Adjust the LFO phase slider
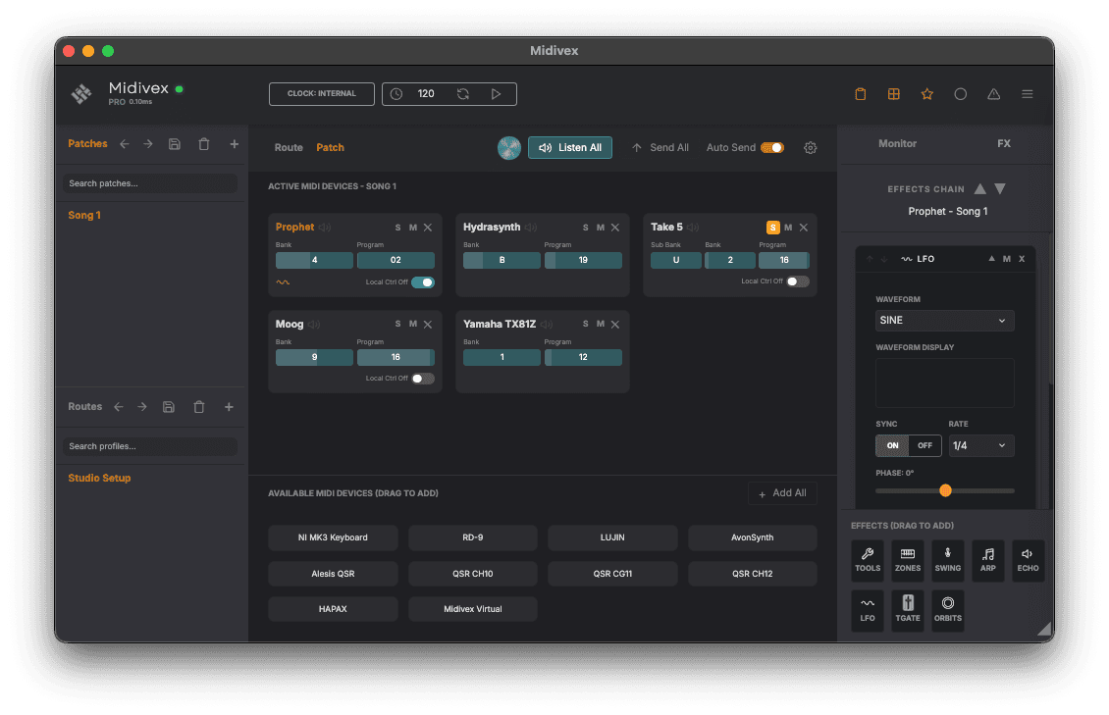Screen dimensions: 1109x715 click(x=945, y=489)
